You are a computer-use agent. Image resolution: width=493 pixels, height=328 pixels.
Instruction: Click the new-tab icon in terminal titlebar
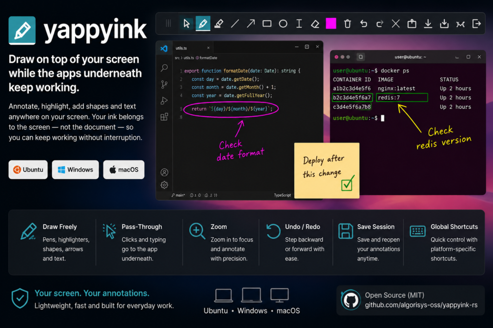pyautogui.click(x=361, y=57)
